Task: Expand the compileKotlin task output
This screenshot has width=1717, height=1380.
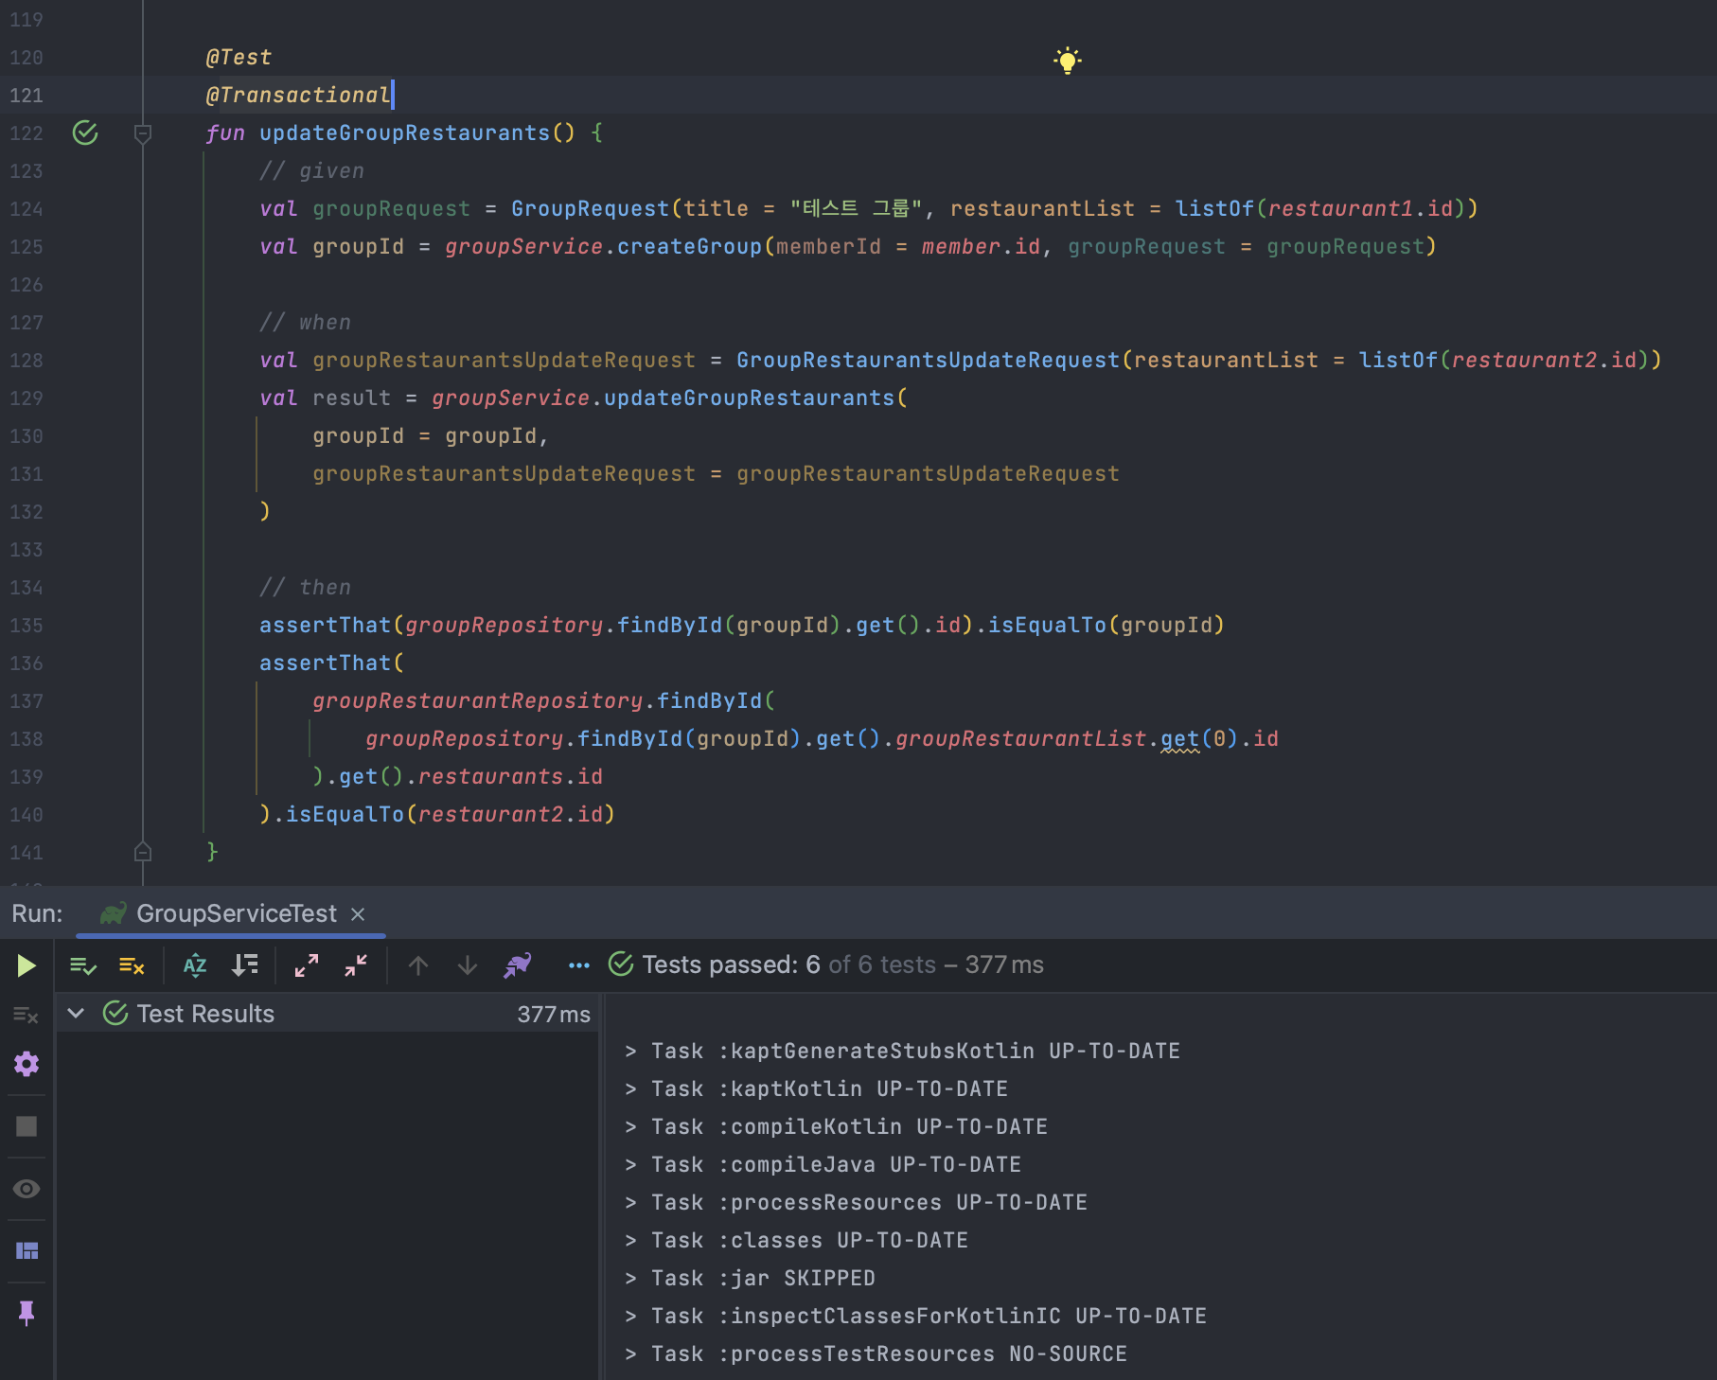Action: (x=630, y=1126)
